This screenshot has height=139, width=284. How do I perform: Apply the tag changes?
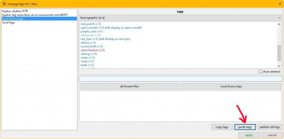coord(249,135)
